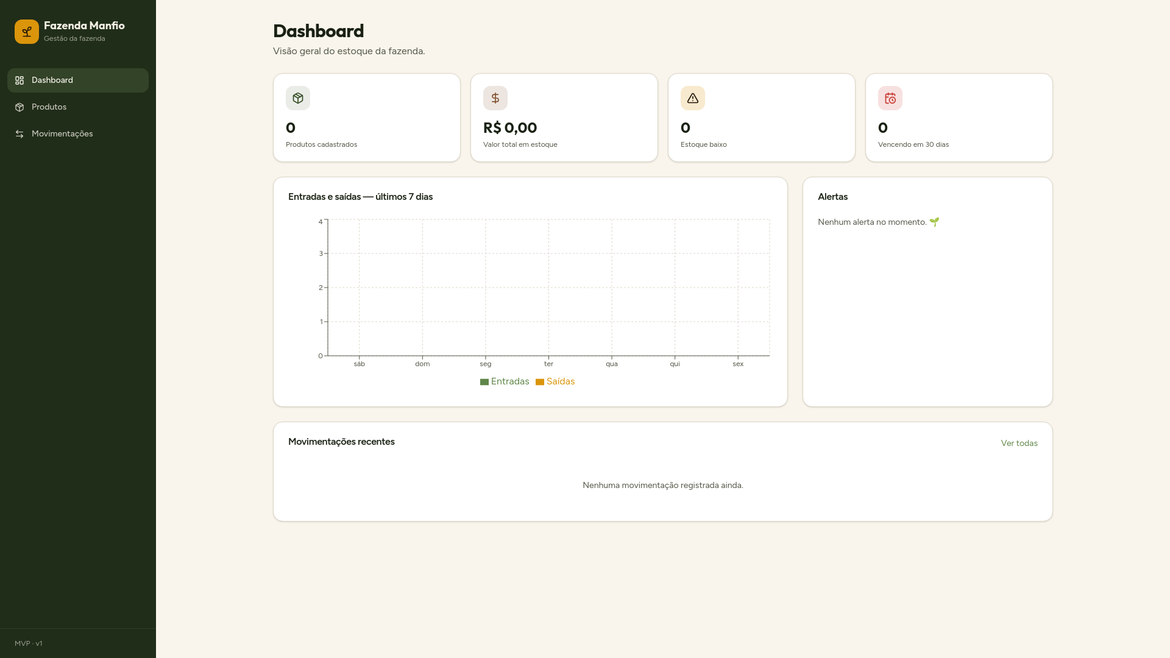1170x658 pixels.
Task: Click the sex axis label on chart
Action: pos(738,364)
